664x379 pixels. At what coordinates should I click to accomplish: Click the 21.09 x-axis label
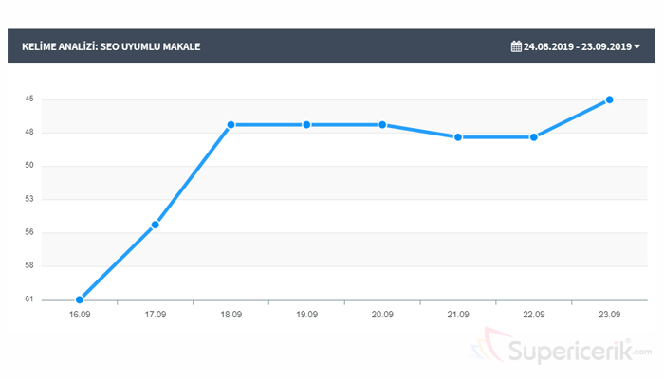458,316
